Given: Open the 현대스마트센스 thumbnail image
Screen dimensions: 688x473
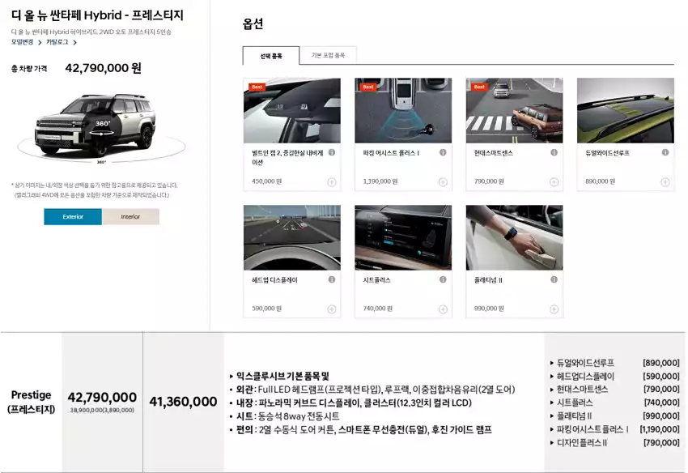Looking at the screenshot, I should [514, 111].
